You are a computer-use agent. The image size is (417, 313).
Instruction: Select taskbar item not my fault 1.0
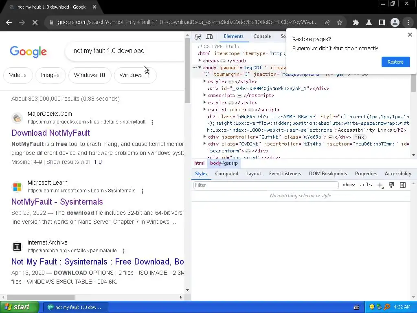coord(75,307)
